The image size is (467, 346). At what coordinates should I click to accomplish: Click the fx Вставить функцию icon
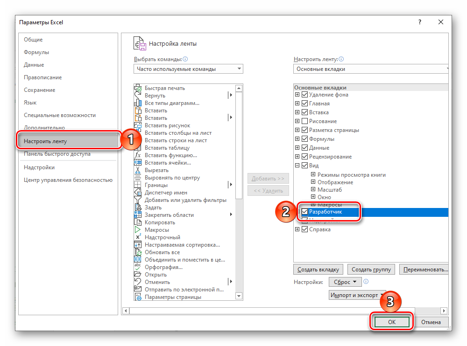coord(138,155)
